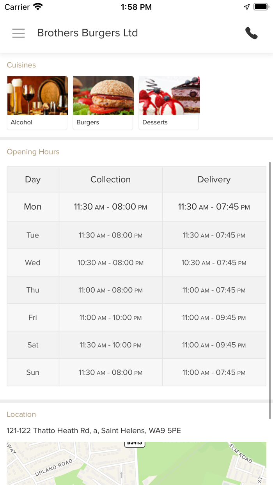This screenshot has width=273, height=485.
Task: Select Sunday's delivery hours cell
Action: coord(214,373)
